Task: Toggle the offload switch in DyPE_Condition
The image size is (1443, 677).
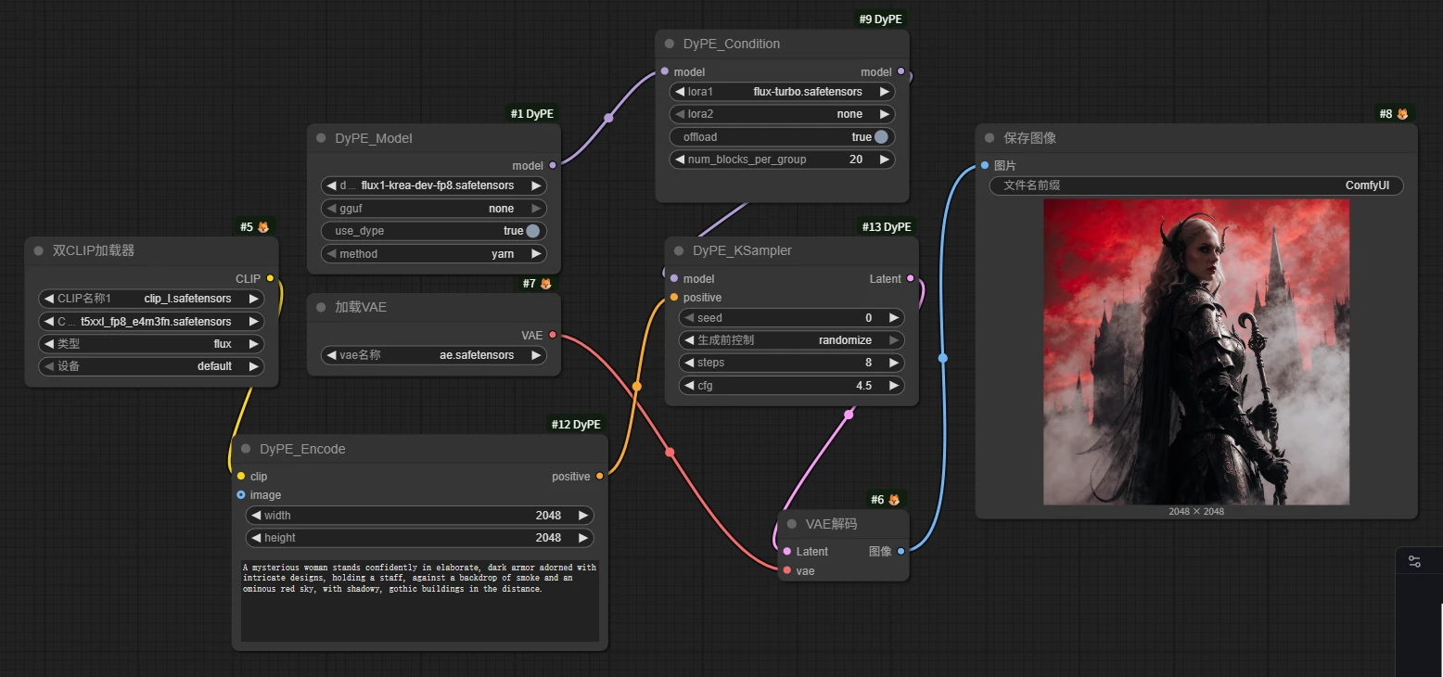Action: 880,137
